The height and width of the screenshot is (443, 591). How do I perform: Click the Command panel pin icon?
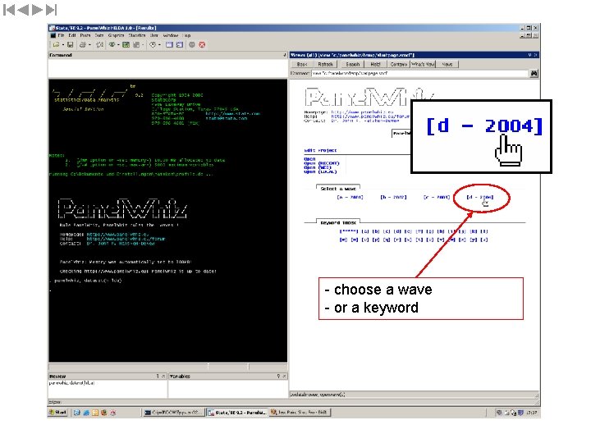tap(284, 55)
